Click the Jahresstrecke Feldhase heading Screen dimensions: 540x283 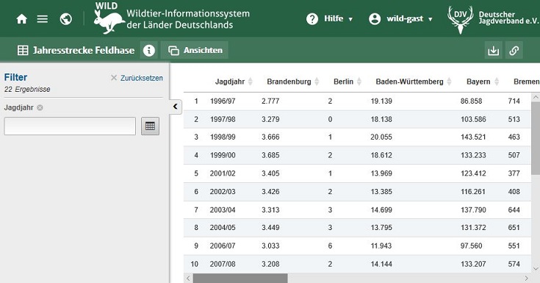click(83, 50)
